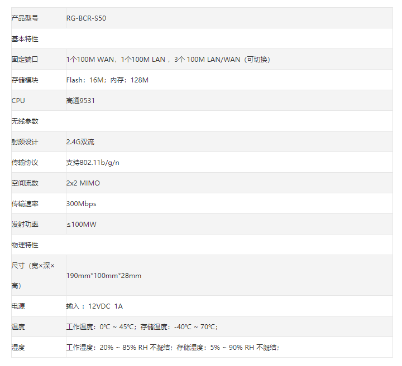Select the 输入：12VDC 1A value
The width and height of the screenshot is (402, 366).
(94, 306)
